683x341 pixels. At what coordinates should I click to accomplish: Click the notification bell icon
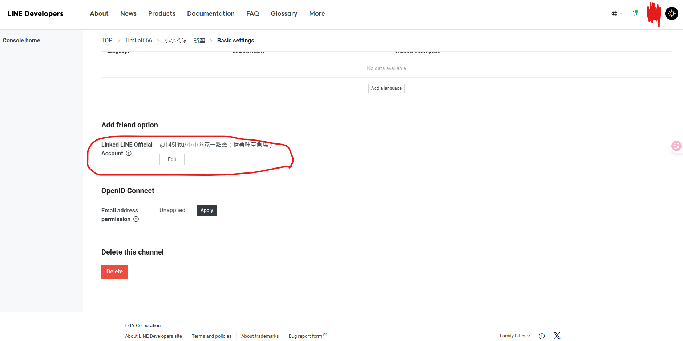634,13
